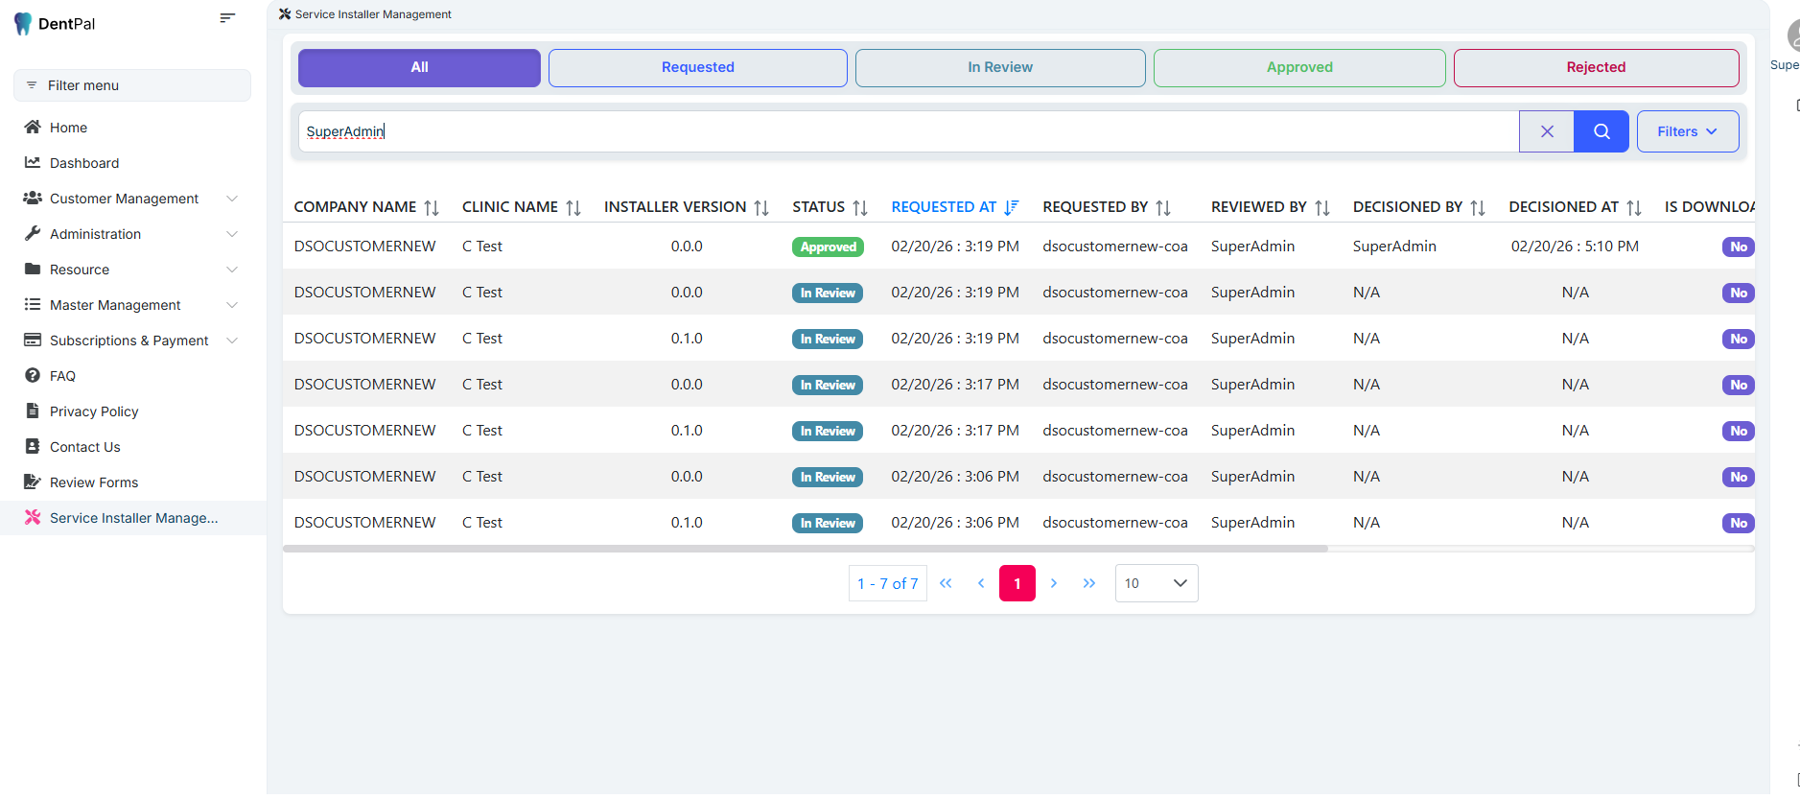
Task: Open the Filters dropdown
Action: 1687,131
